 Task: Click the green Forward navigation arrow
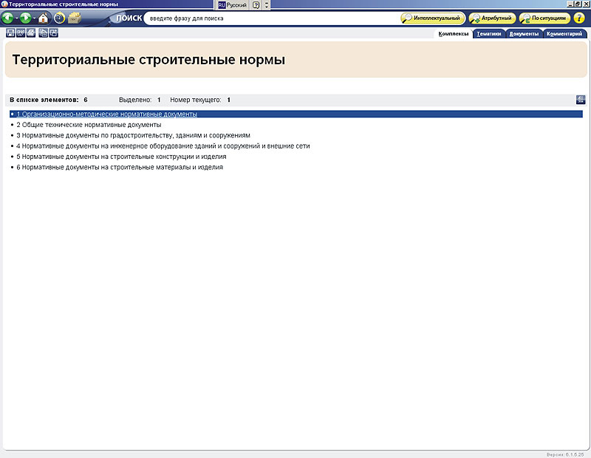27,18
